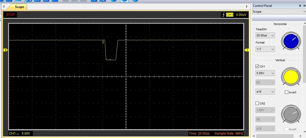
Task: Click the gray CH2 vertical knob
Action: [x=291, y=113]
